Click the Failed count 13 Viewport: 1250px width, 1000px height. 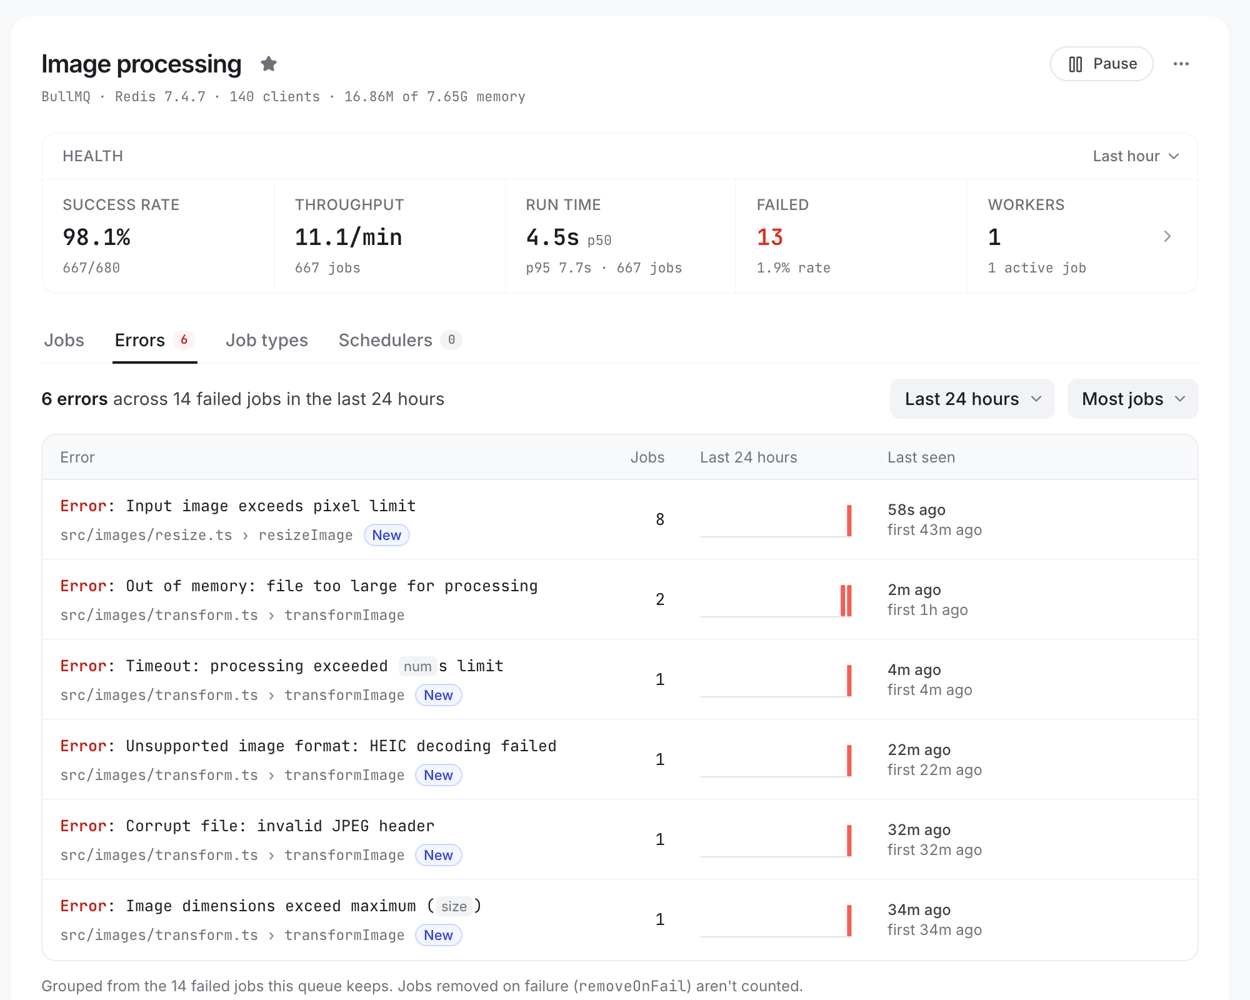(x=769, y=237)
